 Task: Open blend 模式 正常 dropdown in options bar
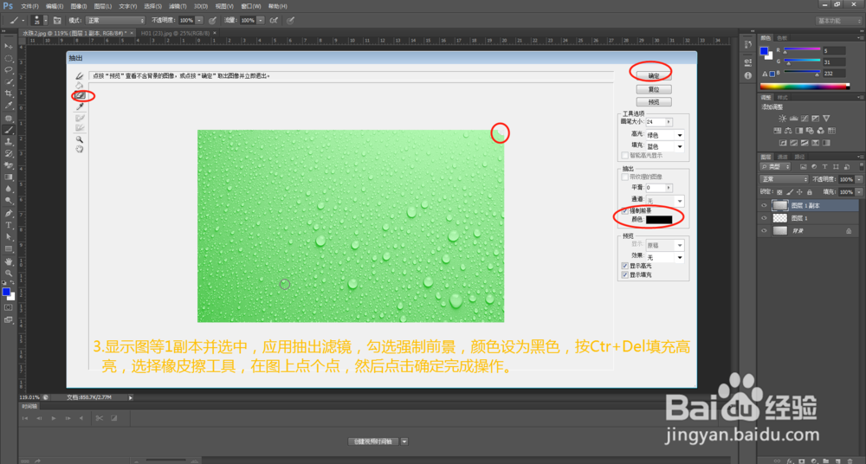point(115,21)
